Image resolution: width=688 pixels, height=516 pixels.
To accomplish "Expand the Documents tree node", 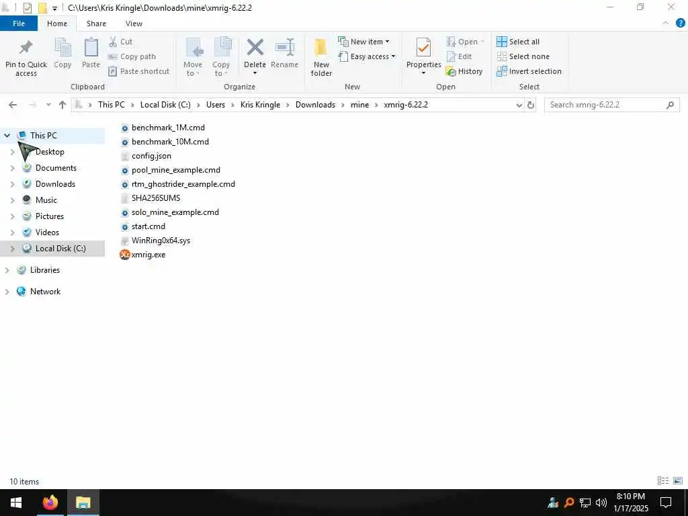I will click(12, 167).
